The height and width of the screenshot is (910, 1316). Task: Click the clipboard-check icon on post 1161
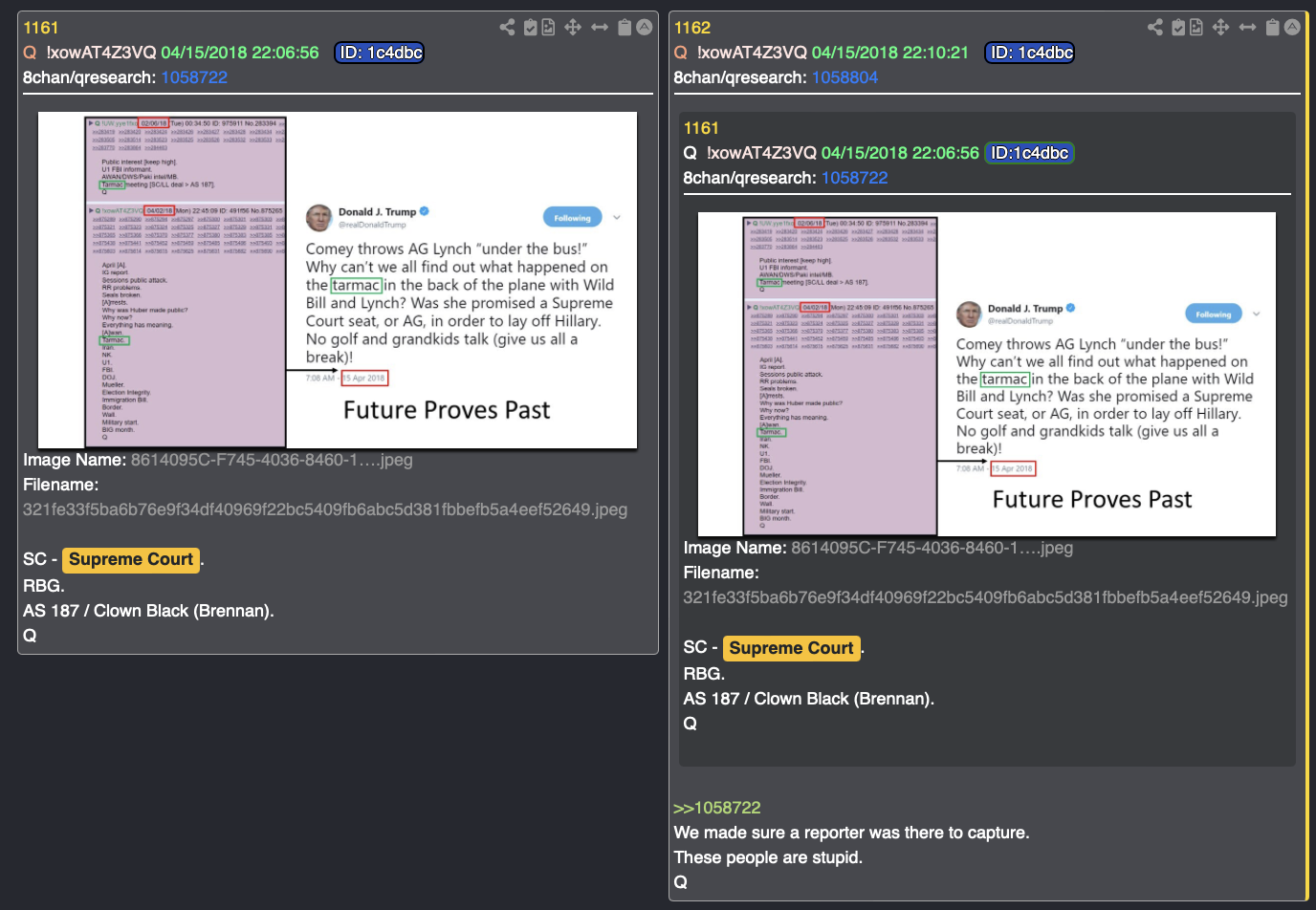click(x=531, y=27)
